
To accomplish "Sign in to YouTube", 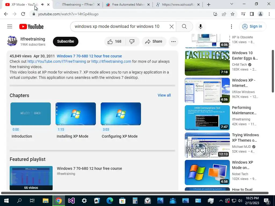I will (x=252, y=27).
